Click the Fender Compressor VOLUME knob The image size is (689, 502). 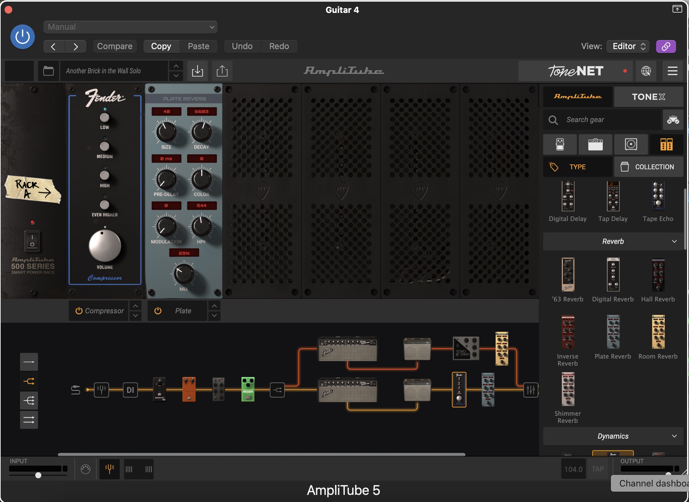click(x=105, y=246)
